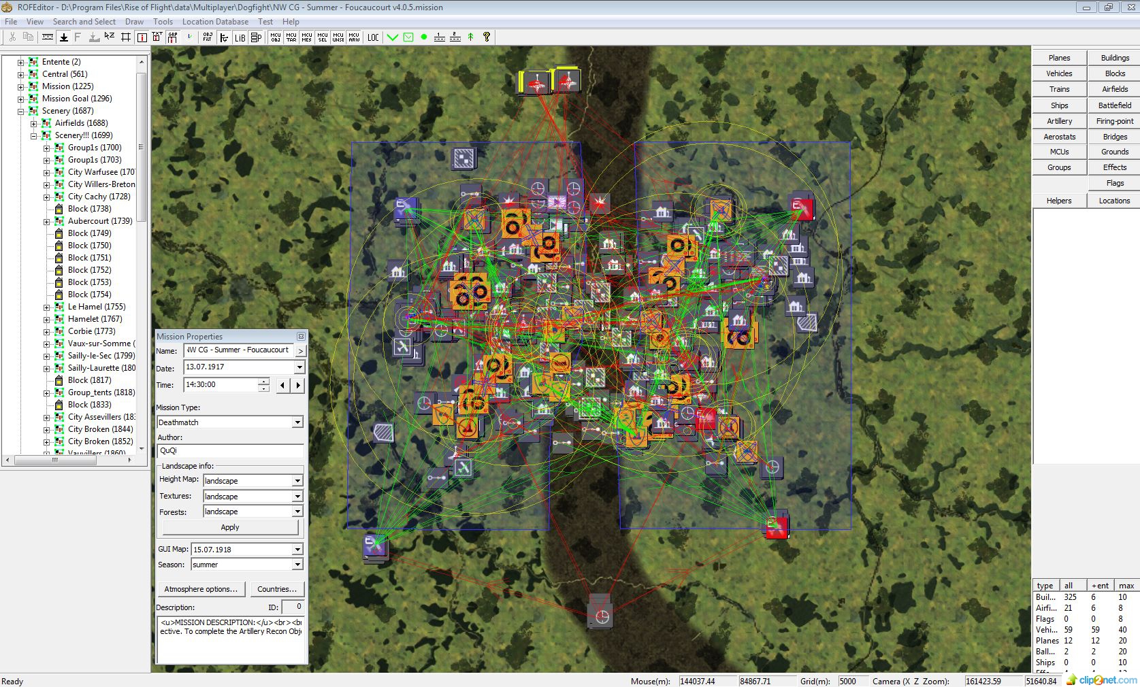Viewport: 1140px width, 687px height.
Task: Click the green envelope toolbar icon
Action: click(x=408, y=37)
